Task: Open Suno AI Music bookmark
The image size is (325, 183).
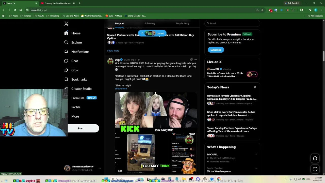Action: (x=114, y=16)
